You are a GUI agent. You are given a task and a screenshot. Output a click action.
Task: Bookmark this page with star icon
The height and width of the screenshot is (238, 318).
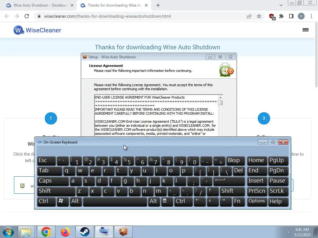pos(259,16)
